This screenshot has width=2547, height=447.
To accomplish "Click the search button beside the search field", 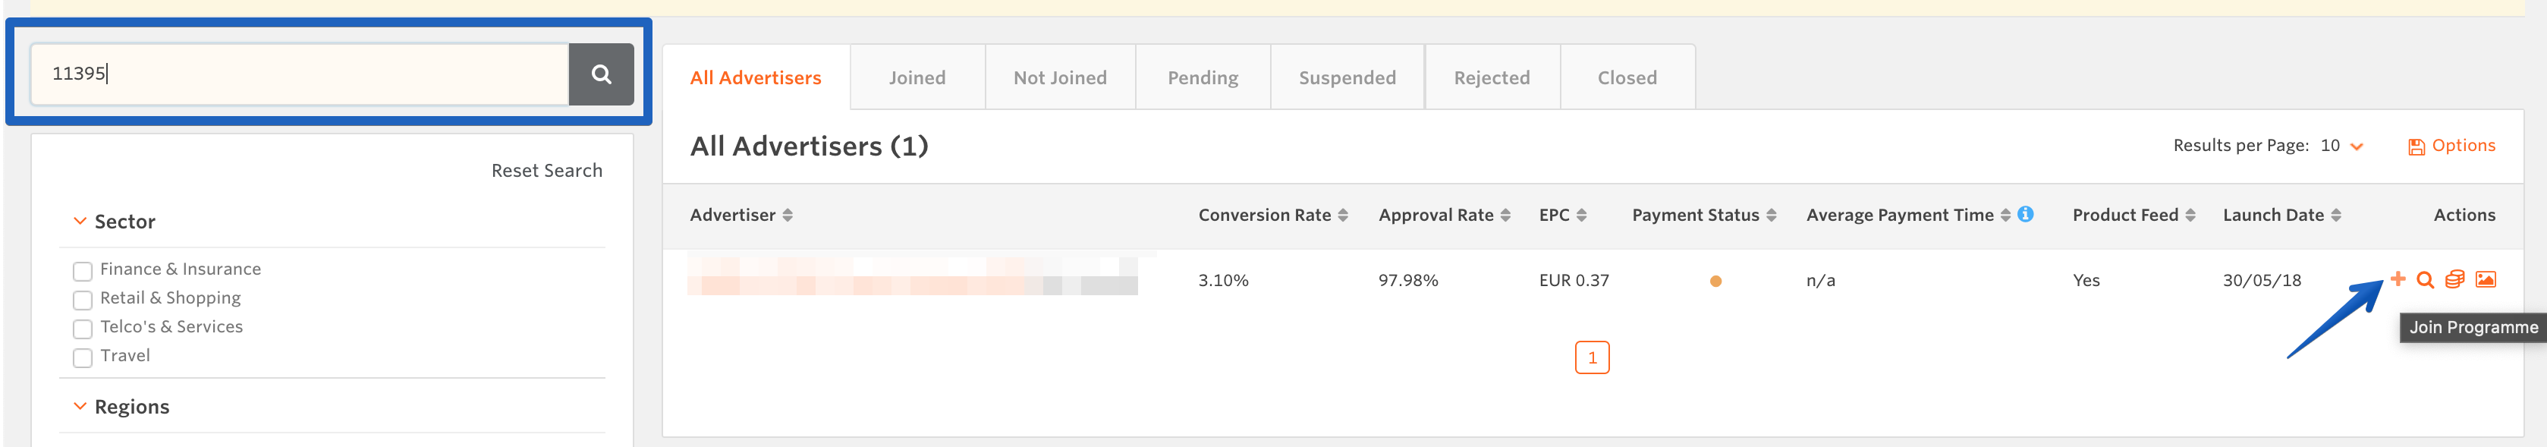I will pyautogui.click(x=600, y=74).
